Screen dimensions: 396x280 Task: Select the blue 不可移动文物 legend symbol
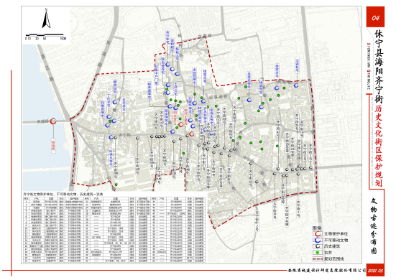[x=318, y=240]
